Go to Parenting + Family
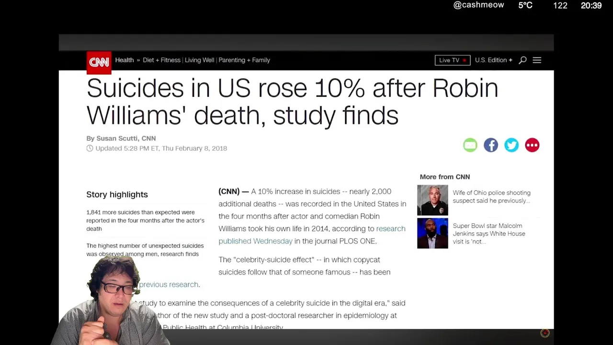Screen dimensions: 613x345 point(244,60)
